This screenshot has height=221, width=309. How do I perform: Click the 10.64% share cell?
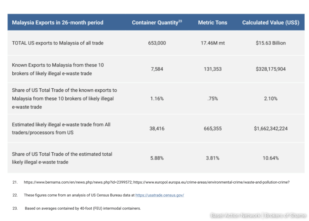271,158
